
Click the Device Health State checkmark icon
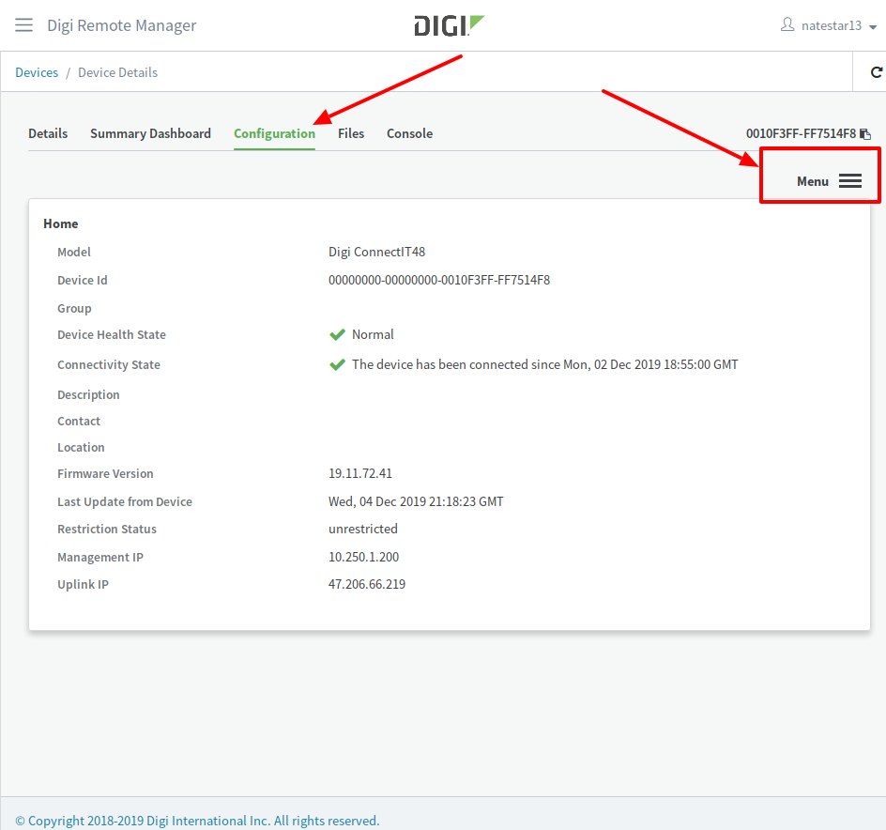click(337, 334)
